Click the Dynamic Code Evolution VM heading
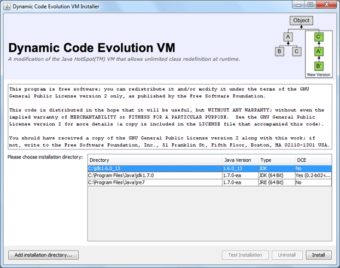340x268 pixels. pos(92,48)
